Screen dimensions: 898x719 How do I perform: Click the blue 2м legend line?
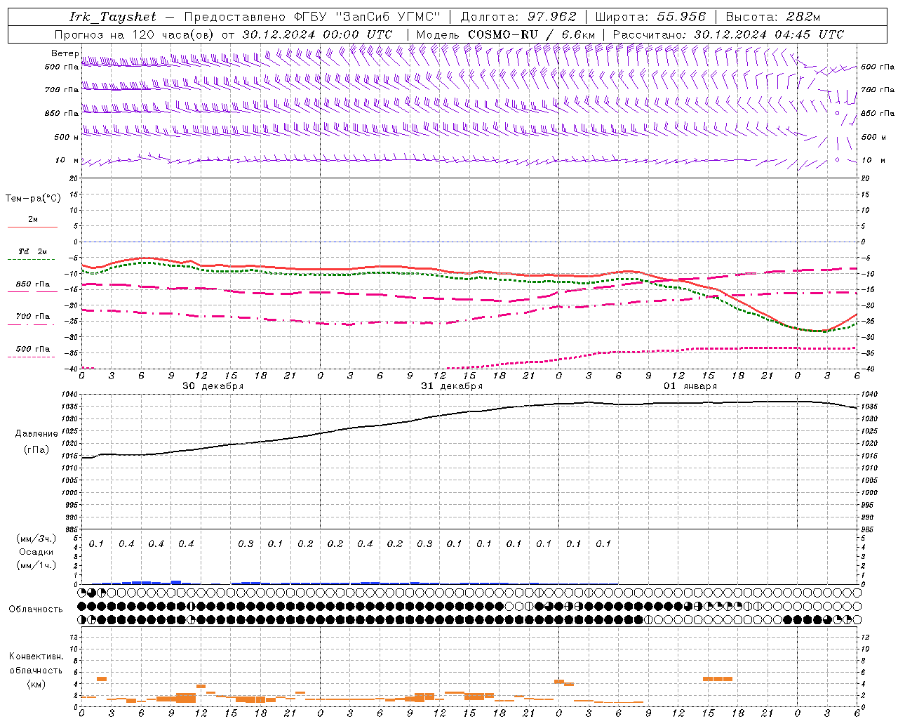[32, 227]
